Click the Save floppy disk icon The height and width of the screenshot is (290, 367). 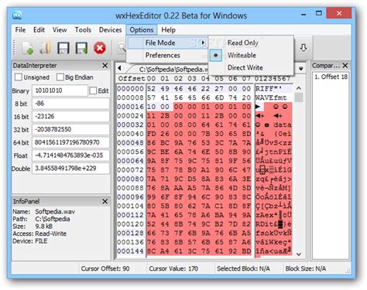click(x=63, y=48)
